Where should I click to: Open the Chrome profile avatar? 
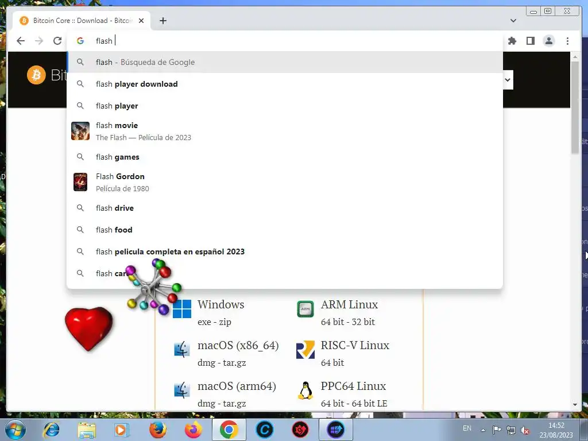click(548, 41)
